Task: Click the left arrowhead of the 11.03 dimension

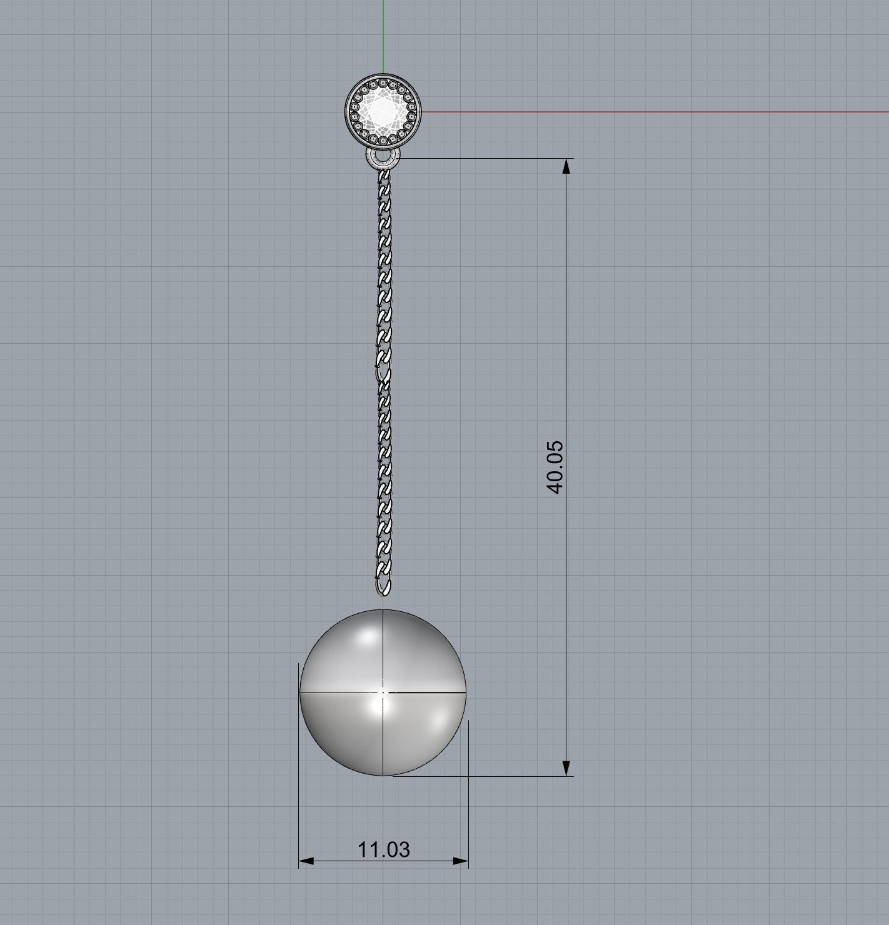Action: pyautogui.click(x=306, y=861)
